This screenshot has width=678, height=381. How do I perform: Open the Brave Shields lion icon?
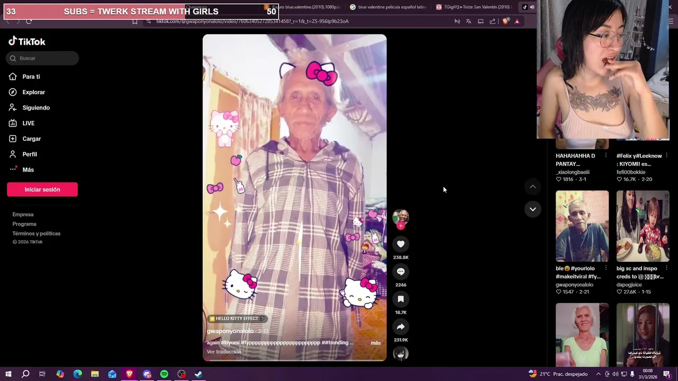(x=505, y=21)
